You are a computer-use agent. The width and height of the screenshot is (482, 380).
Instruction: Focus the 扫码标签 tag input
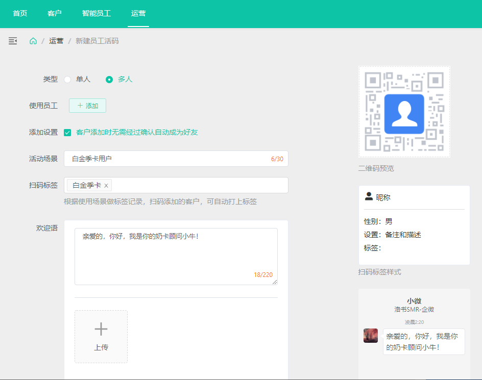pos(176,185)
